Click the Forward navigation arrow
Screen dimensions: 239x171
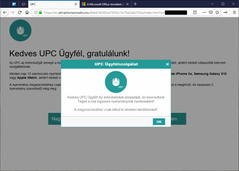pos(13,12)
